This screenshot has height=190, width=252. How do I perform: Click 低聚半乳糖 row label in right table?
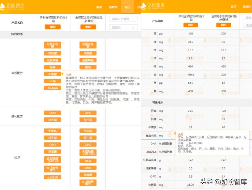[150, 160]
